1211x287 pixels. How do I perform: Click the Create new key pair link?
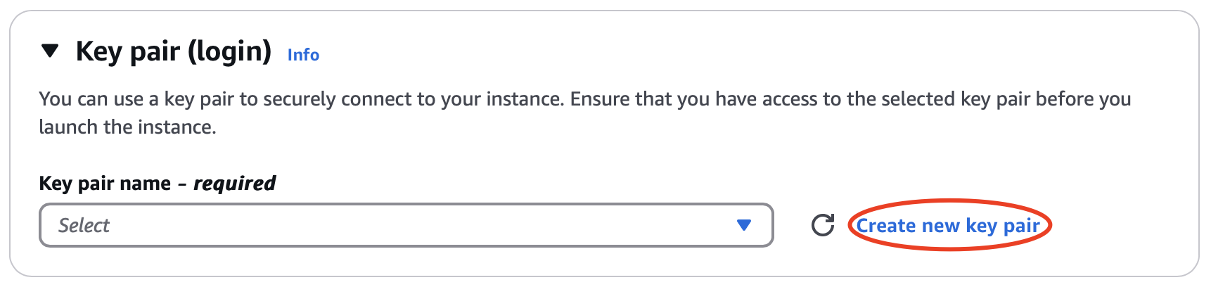coord(948,225)
